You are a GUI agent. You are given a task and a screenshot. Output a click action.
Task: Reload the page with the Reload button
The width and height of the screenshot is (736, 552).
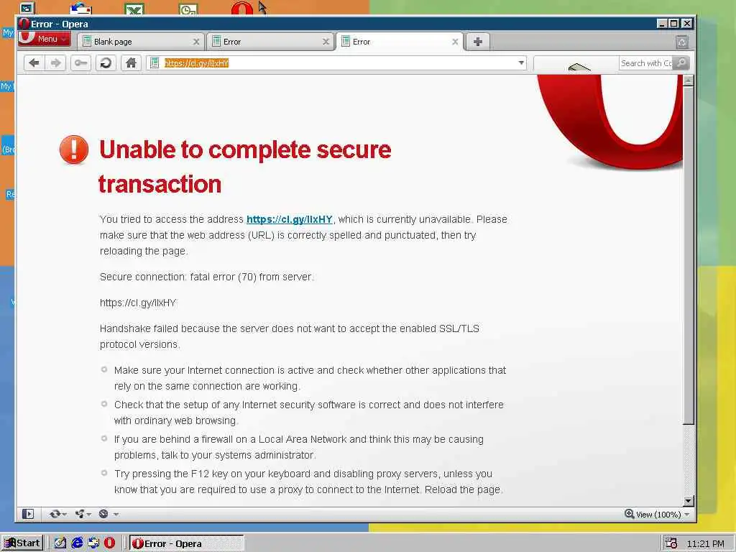coord(106,63)
